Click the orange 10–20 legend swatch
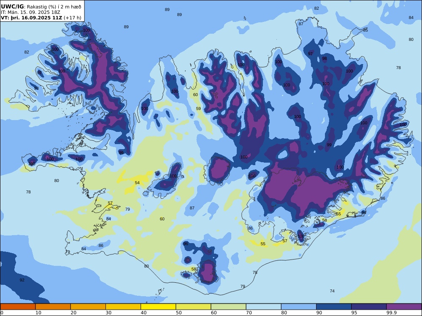 pos(53,307)
